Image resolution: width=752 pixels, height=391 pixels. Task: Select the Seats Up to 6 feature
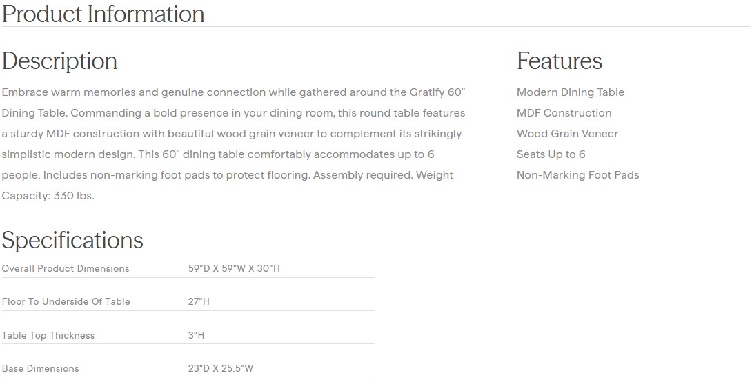pos(551,154)
